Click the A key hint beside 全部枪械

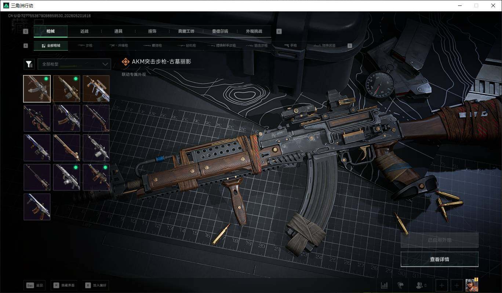click(26, 46)
